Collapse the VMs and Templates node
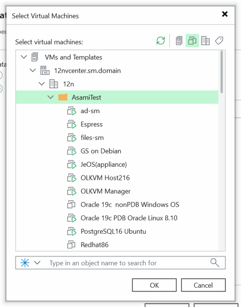The image size is (241, 307). (24, 57)
